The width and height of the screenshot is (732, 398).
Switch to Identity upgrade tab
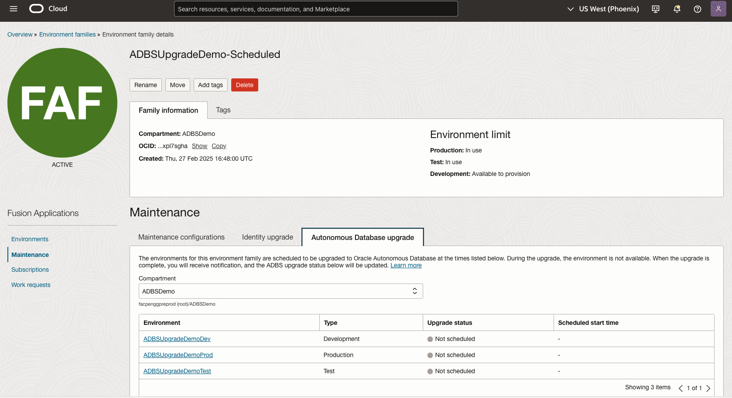(x=267, y=237)
